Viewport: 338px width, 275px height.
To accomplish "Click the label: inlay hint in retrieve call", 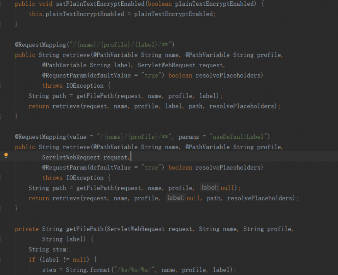I will 175,198.
